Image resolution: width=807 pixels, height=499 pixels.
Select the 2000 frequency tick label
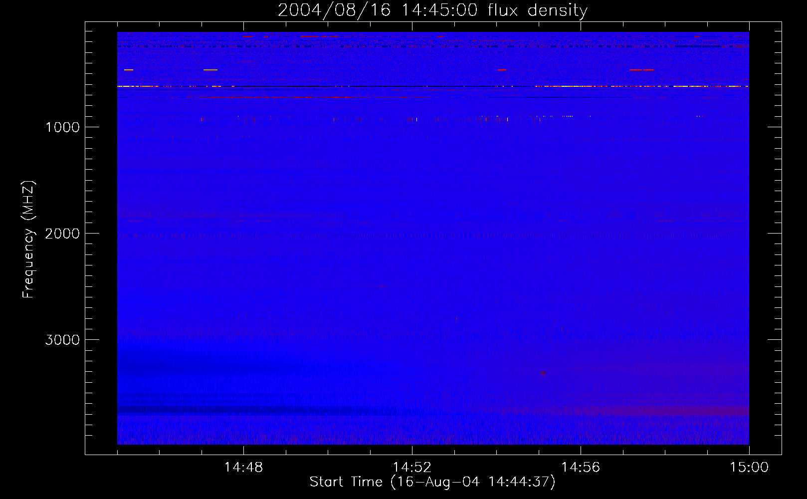tap(62, 234)
